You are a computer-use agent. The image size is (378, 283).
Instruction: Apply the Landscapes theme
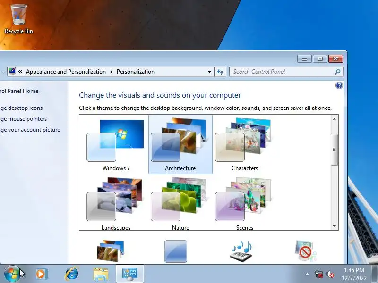116,204
